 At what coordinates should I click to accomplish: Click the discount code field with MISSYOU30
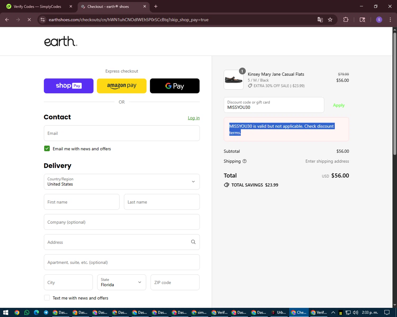274,105
